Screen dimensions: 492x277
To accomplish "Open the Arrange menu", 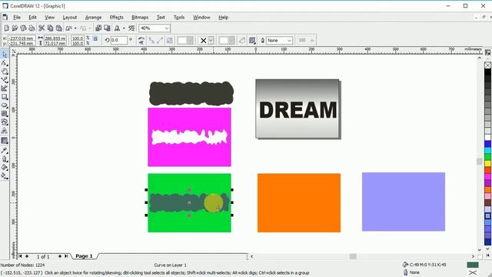I will tap(93, 17).
